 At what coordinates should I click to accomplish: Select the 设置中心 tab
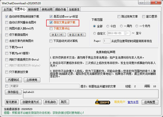click(20, 9)
